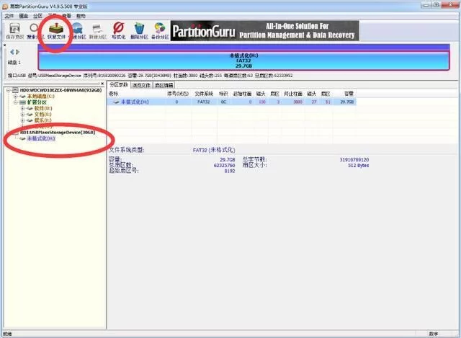Click the 0C identifier cell in the table row
Image resolution: width=461 pixels, height=338 pixels.
[223, 102]
